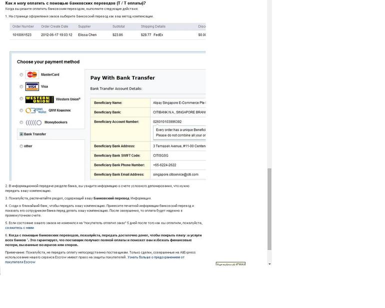Screen dimensions: 385x308
Task: Click the 'Order Number' column header
Action: [23, 26]
